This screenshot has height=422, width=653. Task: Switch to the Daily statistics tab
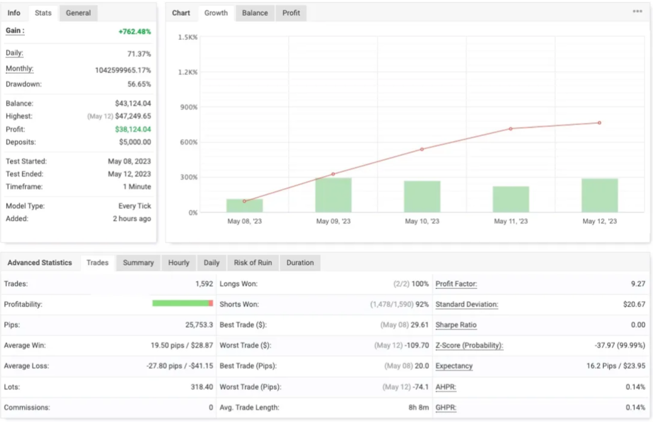click(211, 262)
